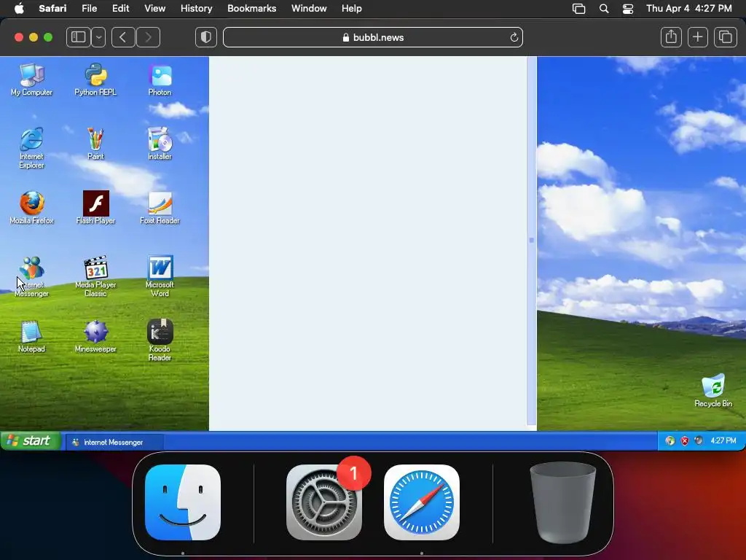Open the Apple menu
The image size is (746, 560).
(19, 9)
